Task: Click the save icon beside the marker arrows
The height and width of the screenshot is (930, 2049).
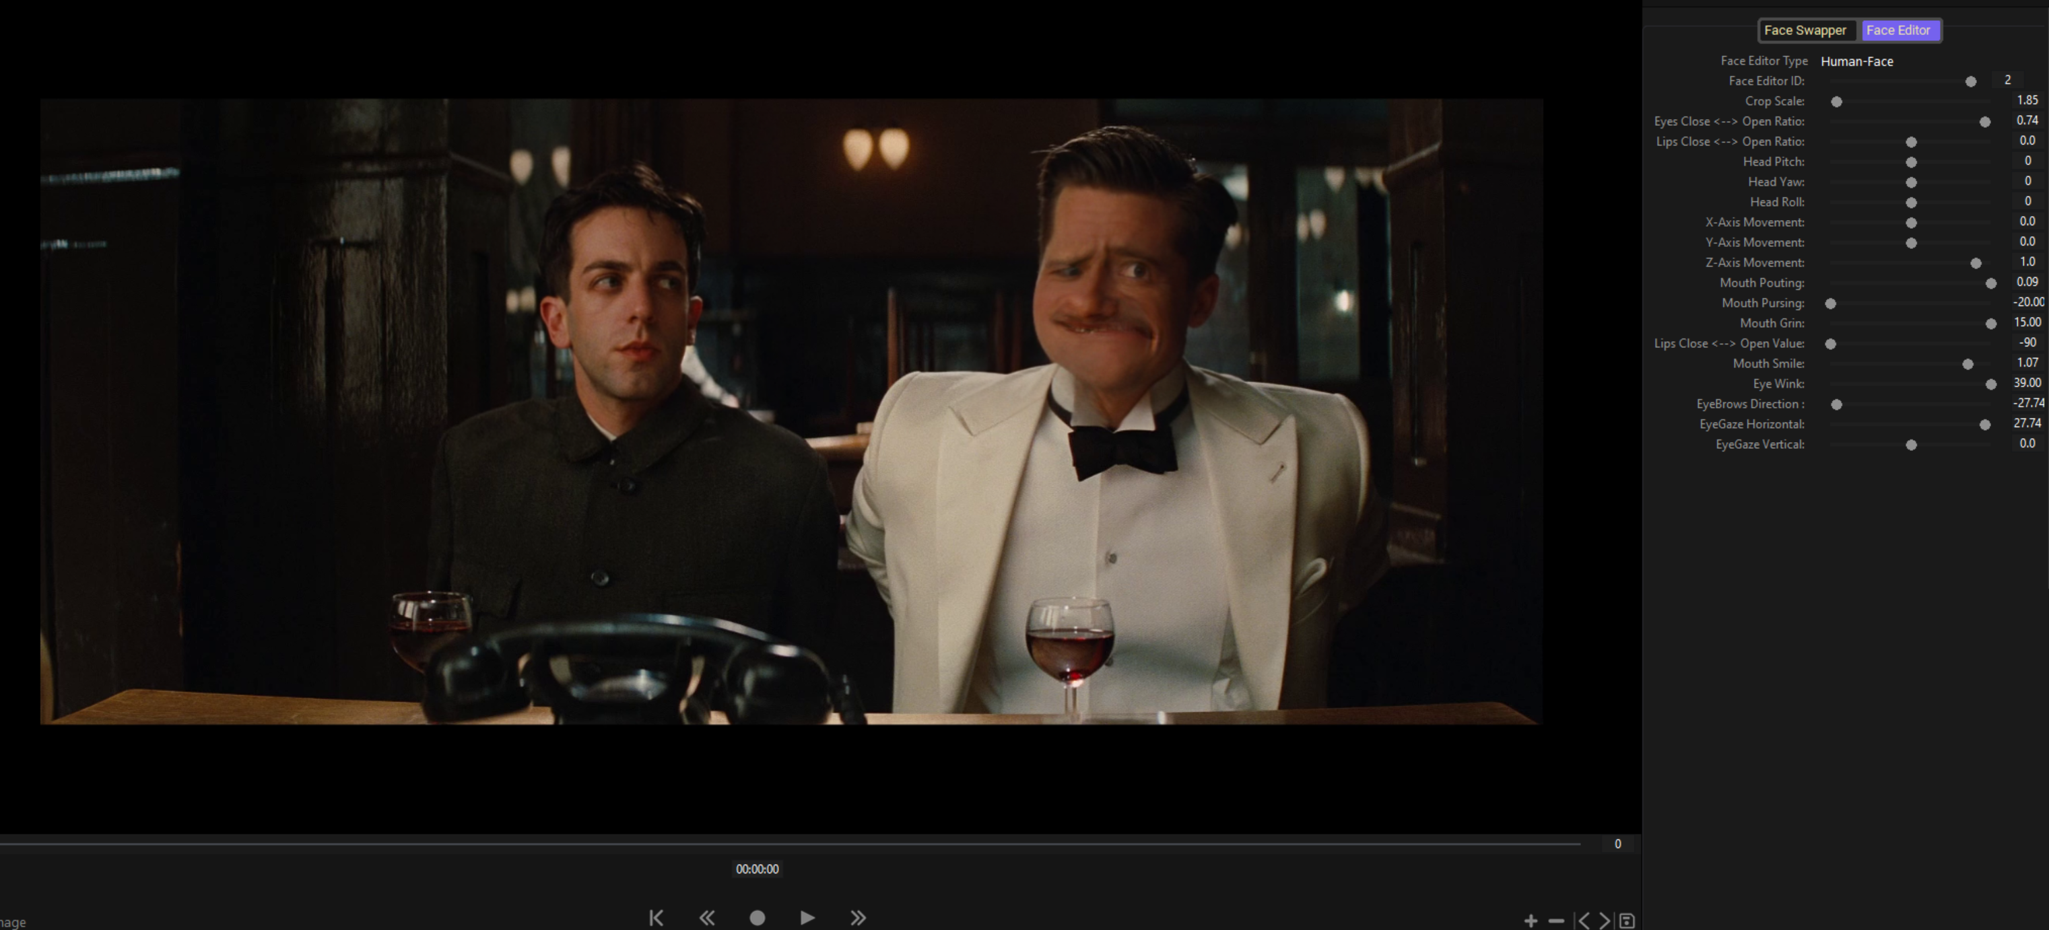Action: [1627, 921]
